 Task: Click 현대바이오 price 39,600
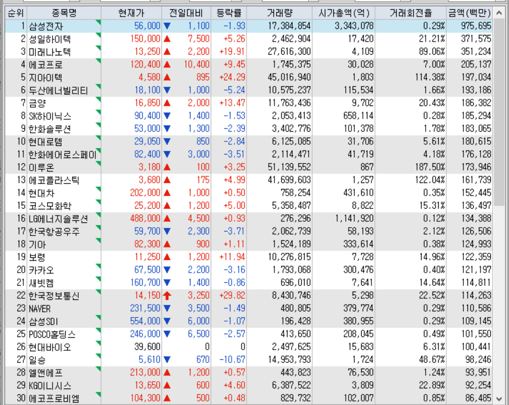coord(147,347)
